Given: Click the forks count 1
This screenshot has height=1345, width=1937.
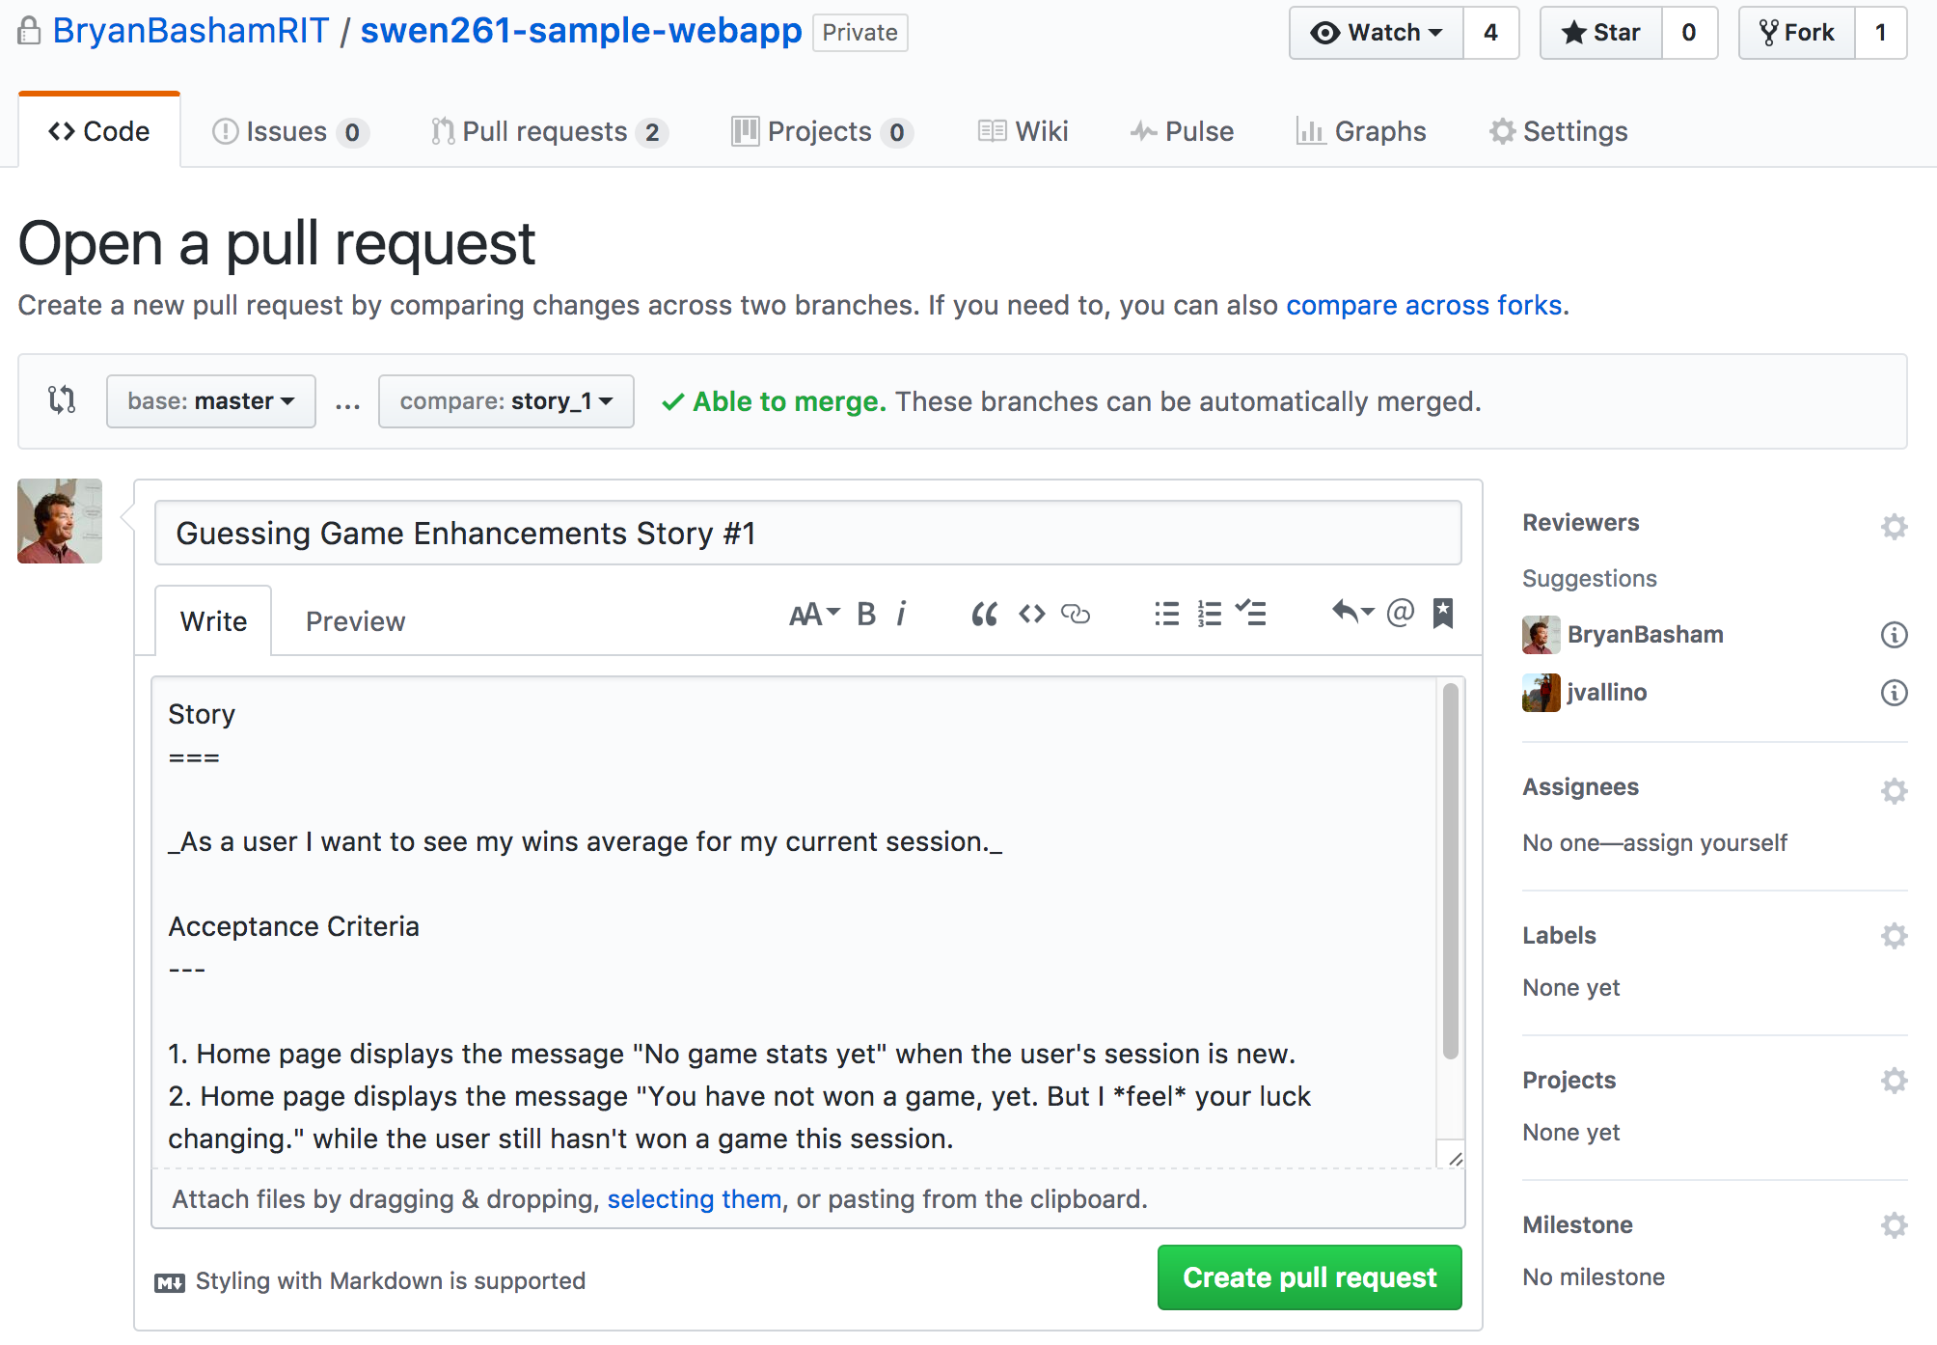Looking at the screenshot, I should point(1881,33).
